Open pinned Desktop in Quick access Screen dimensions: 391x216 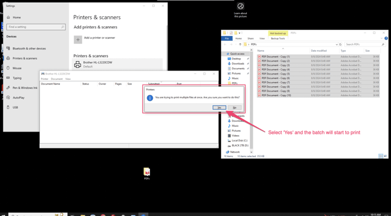coord(236,59)
